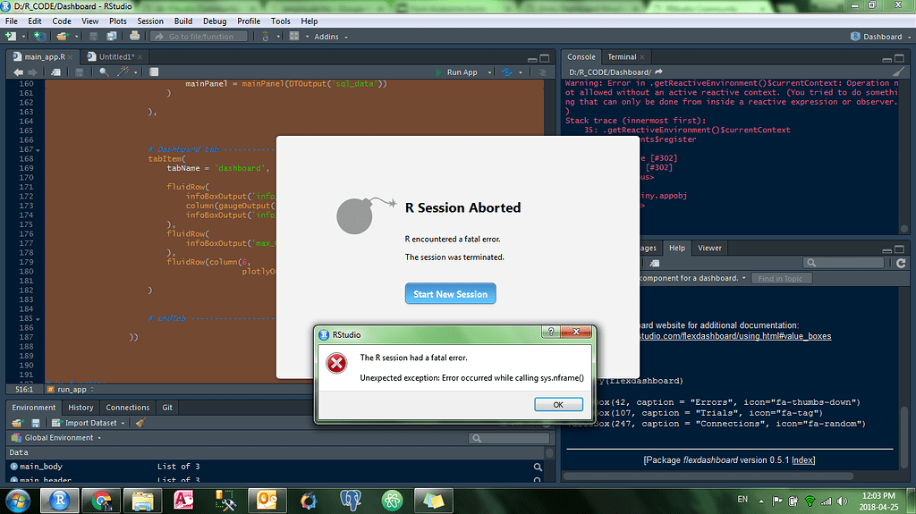This screenshot has height=514, width=916.
Task: Click the Environment search field
Action: click(x=509, y=438)
